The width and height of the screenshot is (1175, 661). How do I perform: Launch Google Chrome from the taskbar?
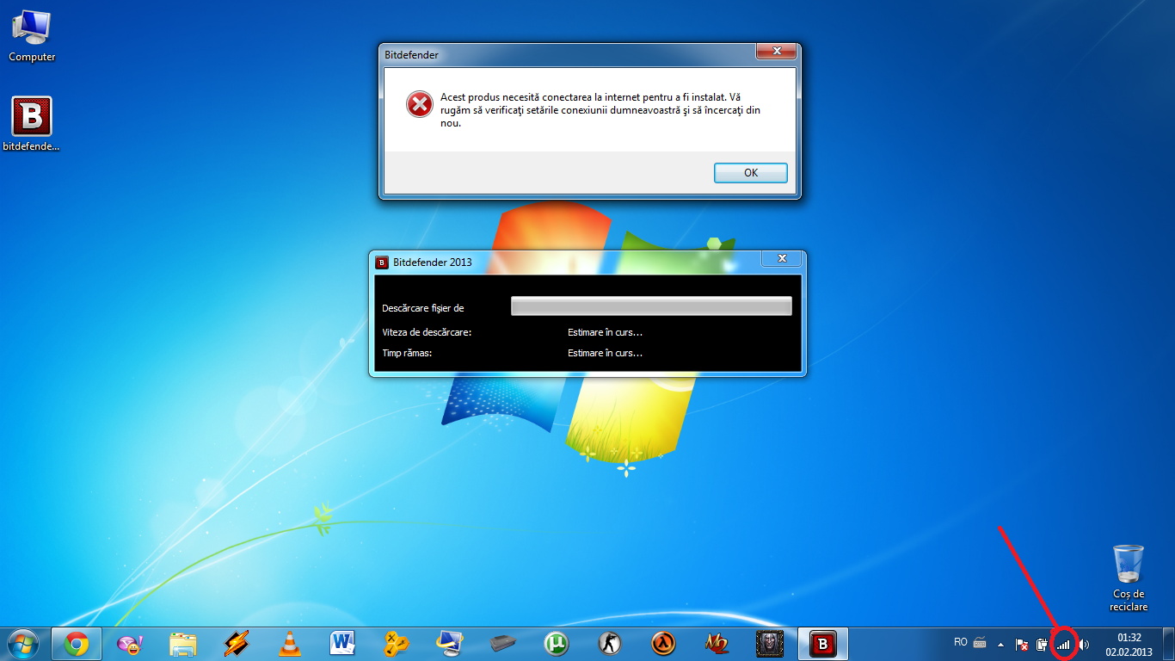pyautogui.click(x=77, y=644)
